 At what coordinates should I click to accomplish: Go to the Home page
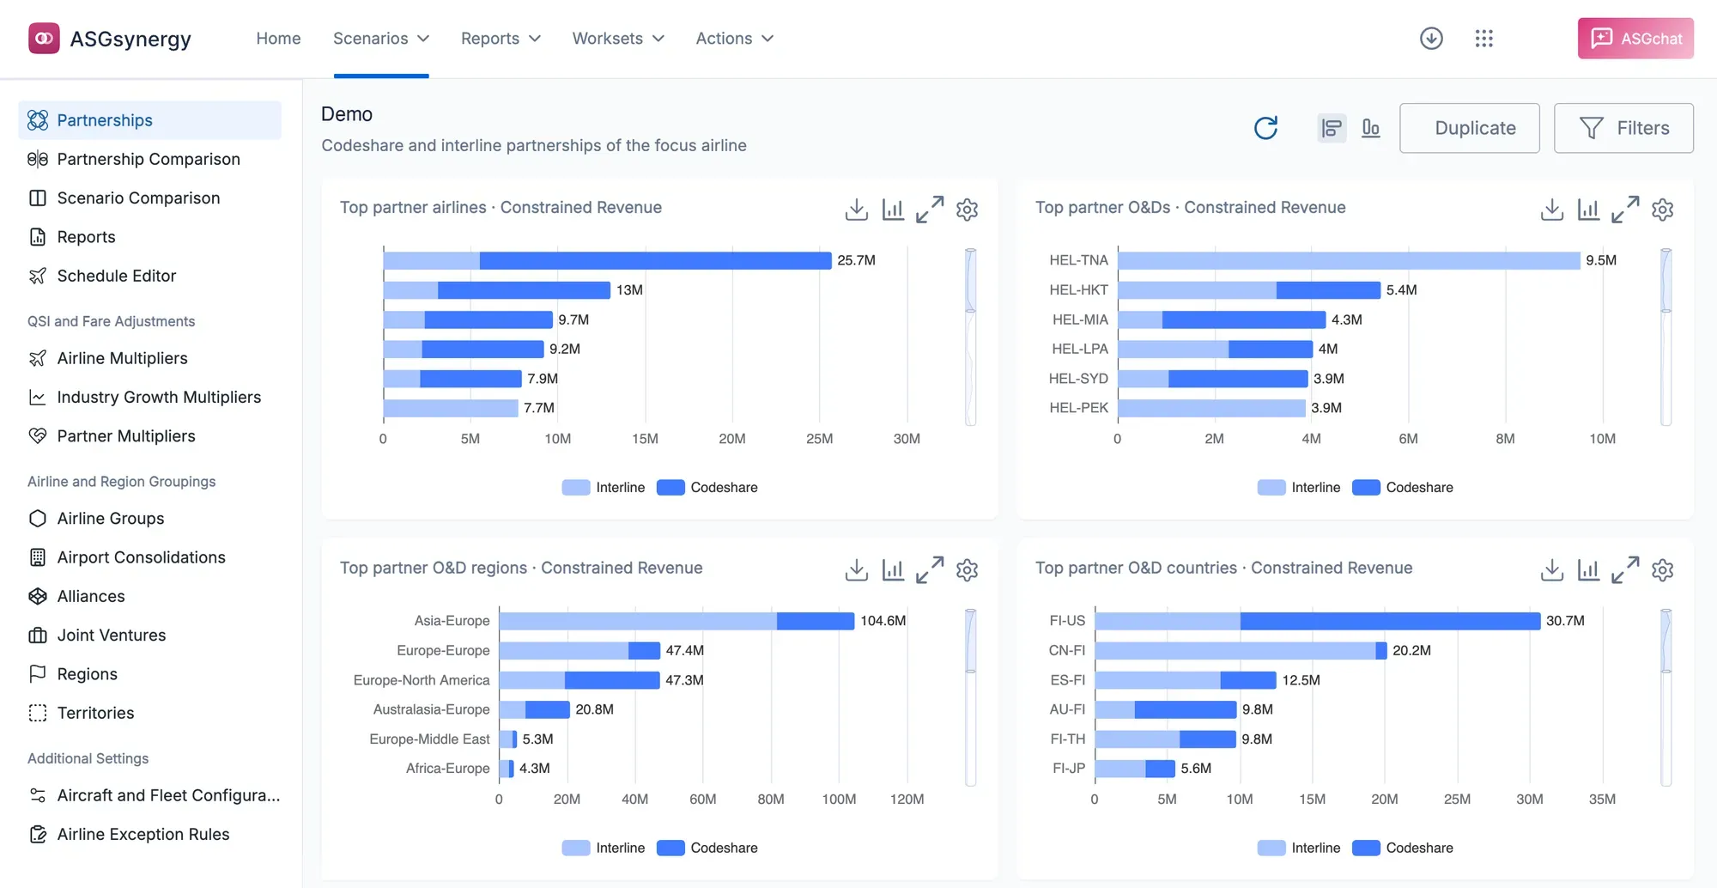[x=278, y=39]
